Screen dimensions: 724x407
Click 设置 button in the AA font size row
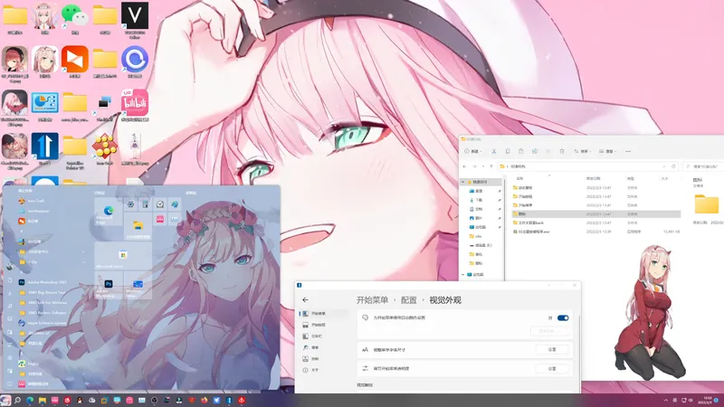[x=552, y=350]
